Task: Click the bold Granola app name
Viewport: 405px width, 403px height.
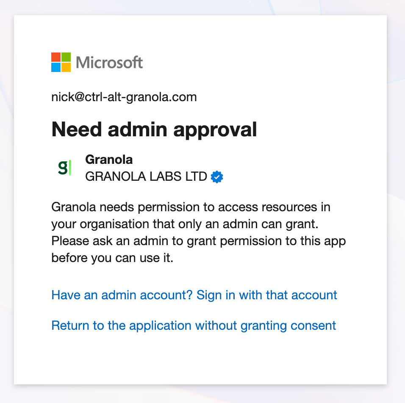Action: coord(109,160)
